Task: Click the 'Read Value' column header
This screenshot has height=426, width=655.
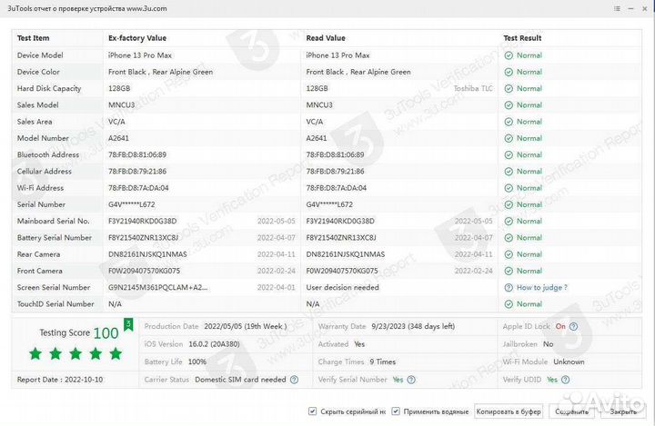Action: 326,38
